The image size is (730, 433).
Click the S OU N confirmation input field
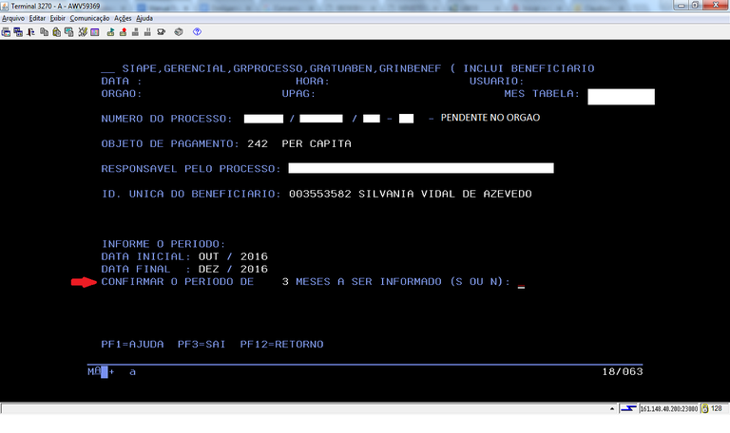click(521, 282)
